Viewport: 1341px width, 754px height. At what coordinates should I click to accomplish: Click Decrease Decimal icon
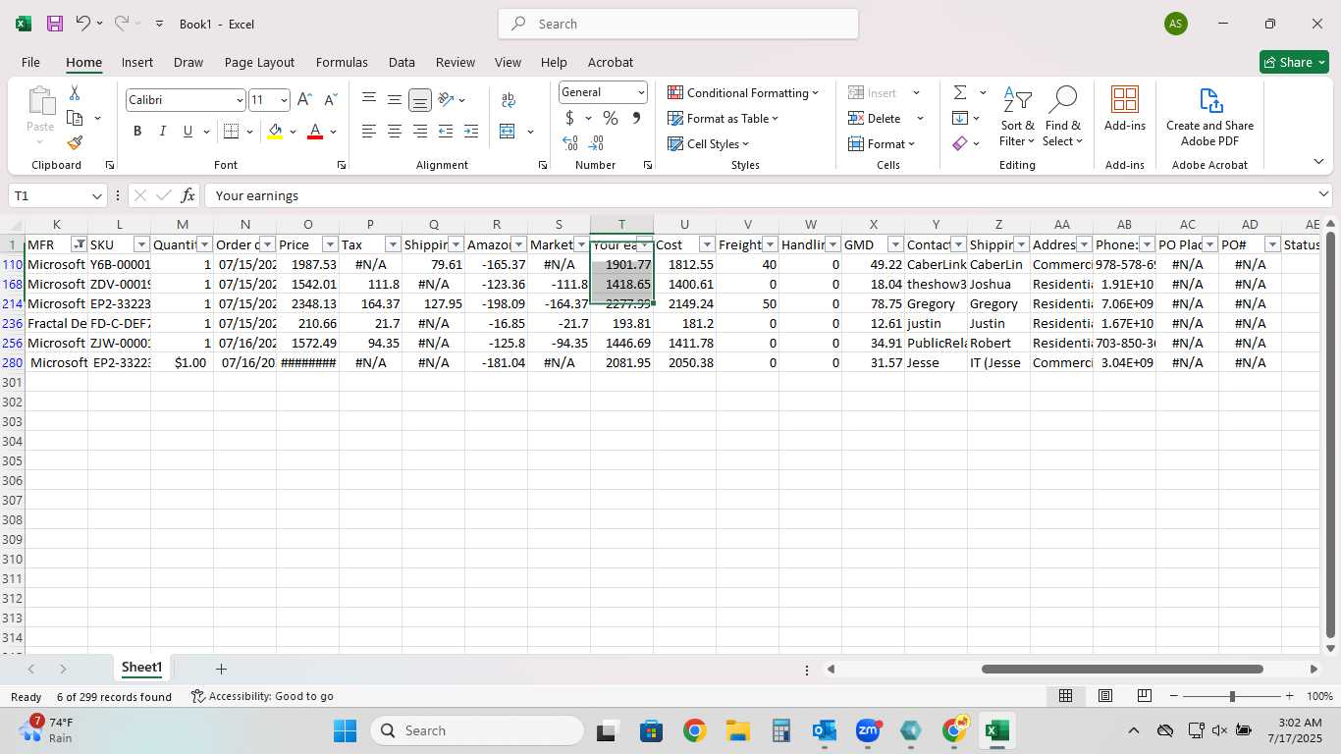click(x=596, y=143)
